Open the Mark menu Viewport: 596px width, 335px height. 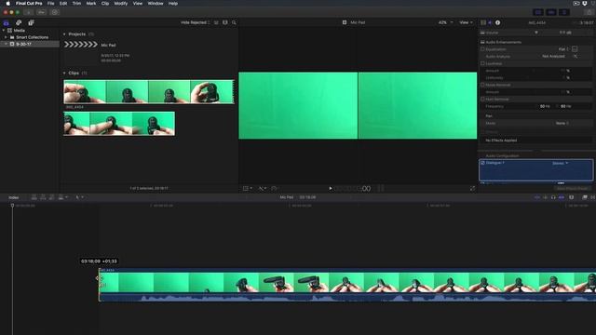pos(91,3)
